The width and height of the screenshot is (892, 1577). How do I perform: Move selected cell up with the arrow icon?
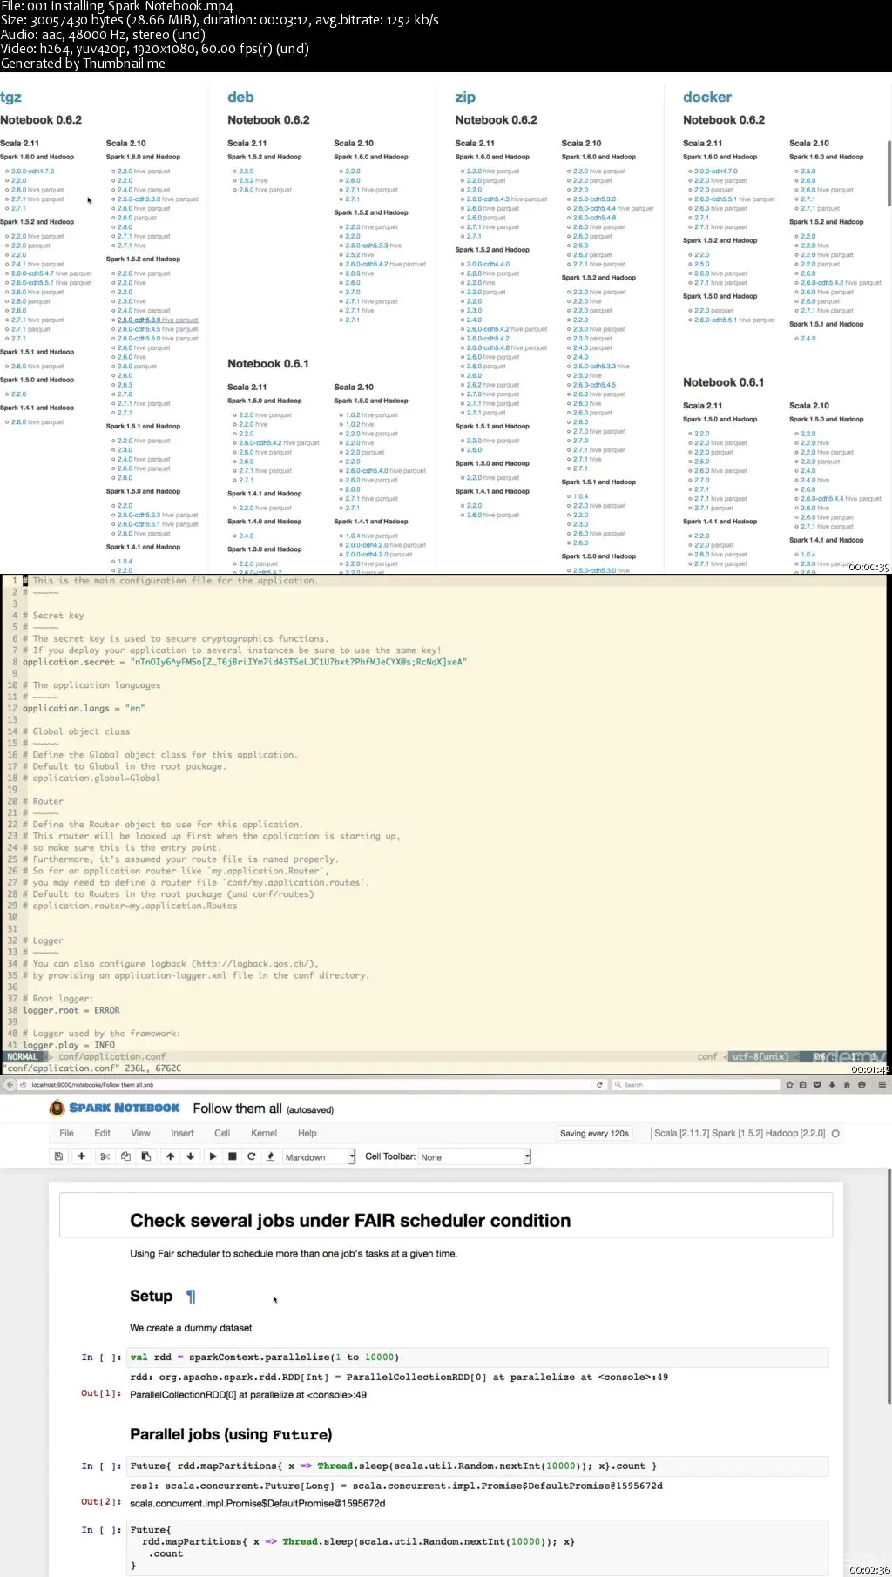tap(170, 1156)
